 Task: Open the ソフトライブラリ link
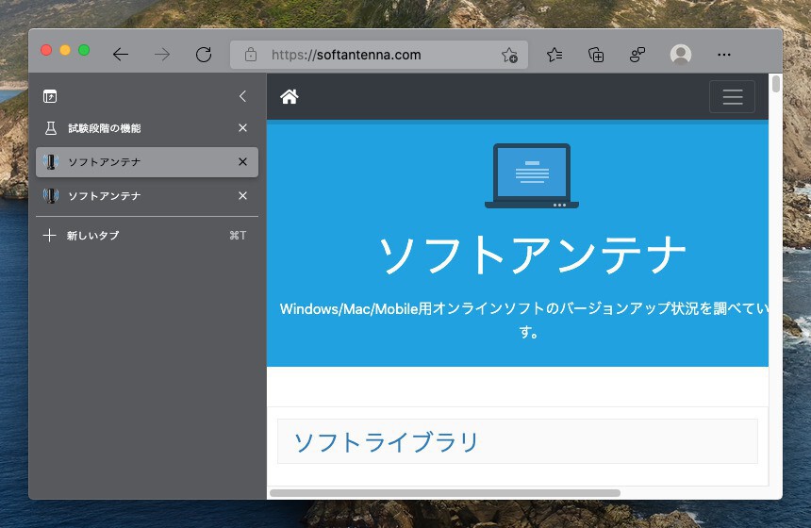(x=387, y=442)
